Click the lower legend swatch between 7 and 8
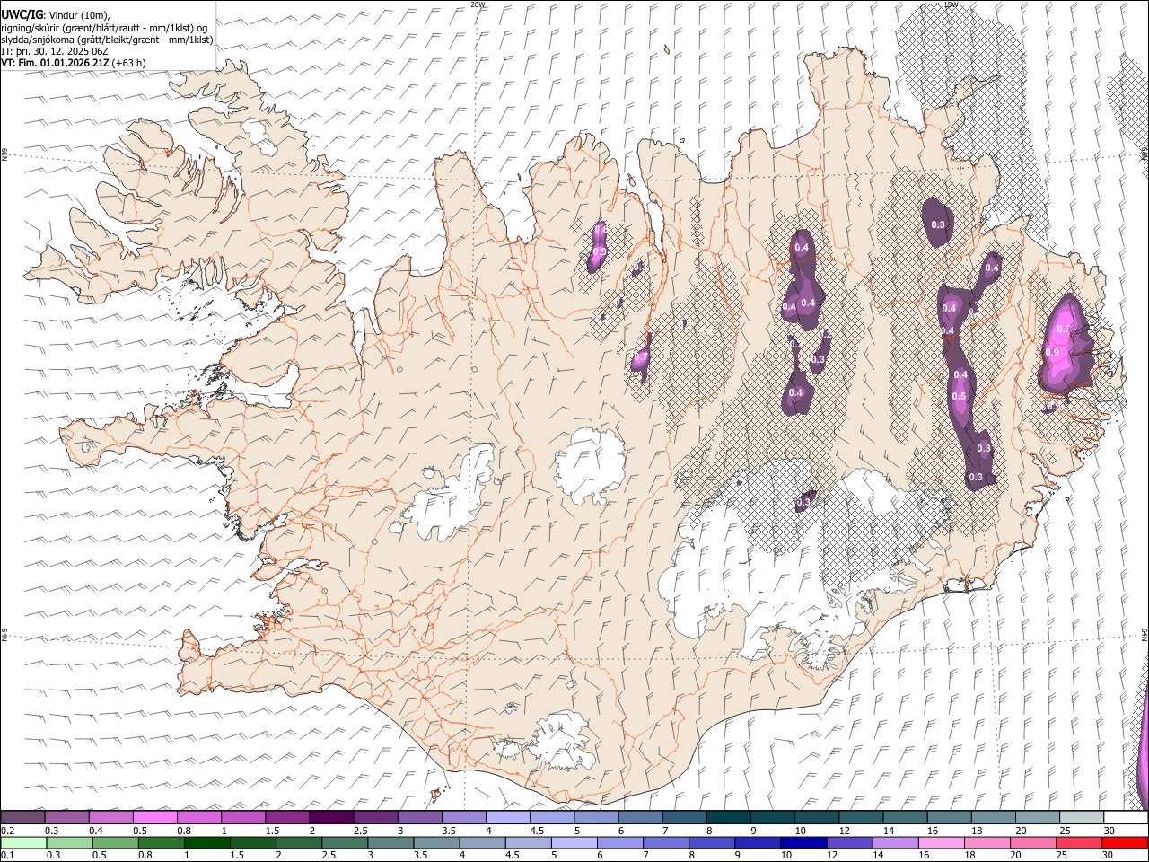 click(x=665, y=843)
